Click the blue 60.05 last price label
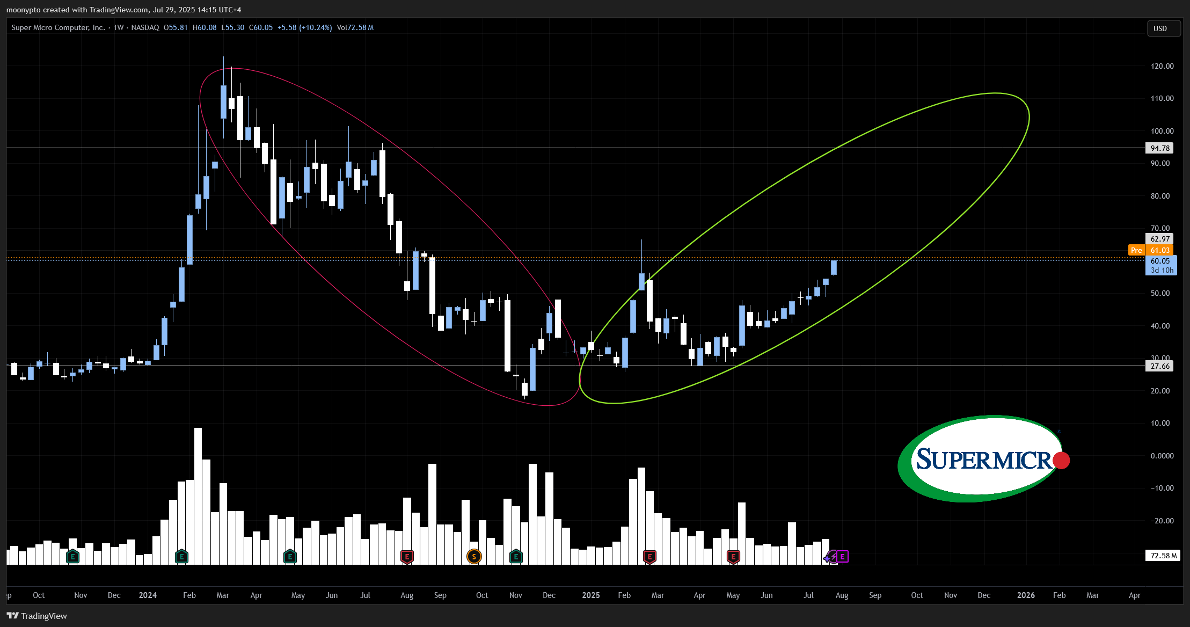Image resolution: width=1190 pixels, height=627 pixels. point(1161,265)
